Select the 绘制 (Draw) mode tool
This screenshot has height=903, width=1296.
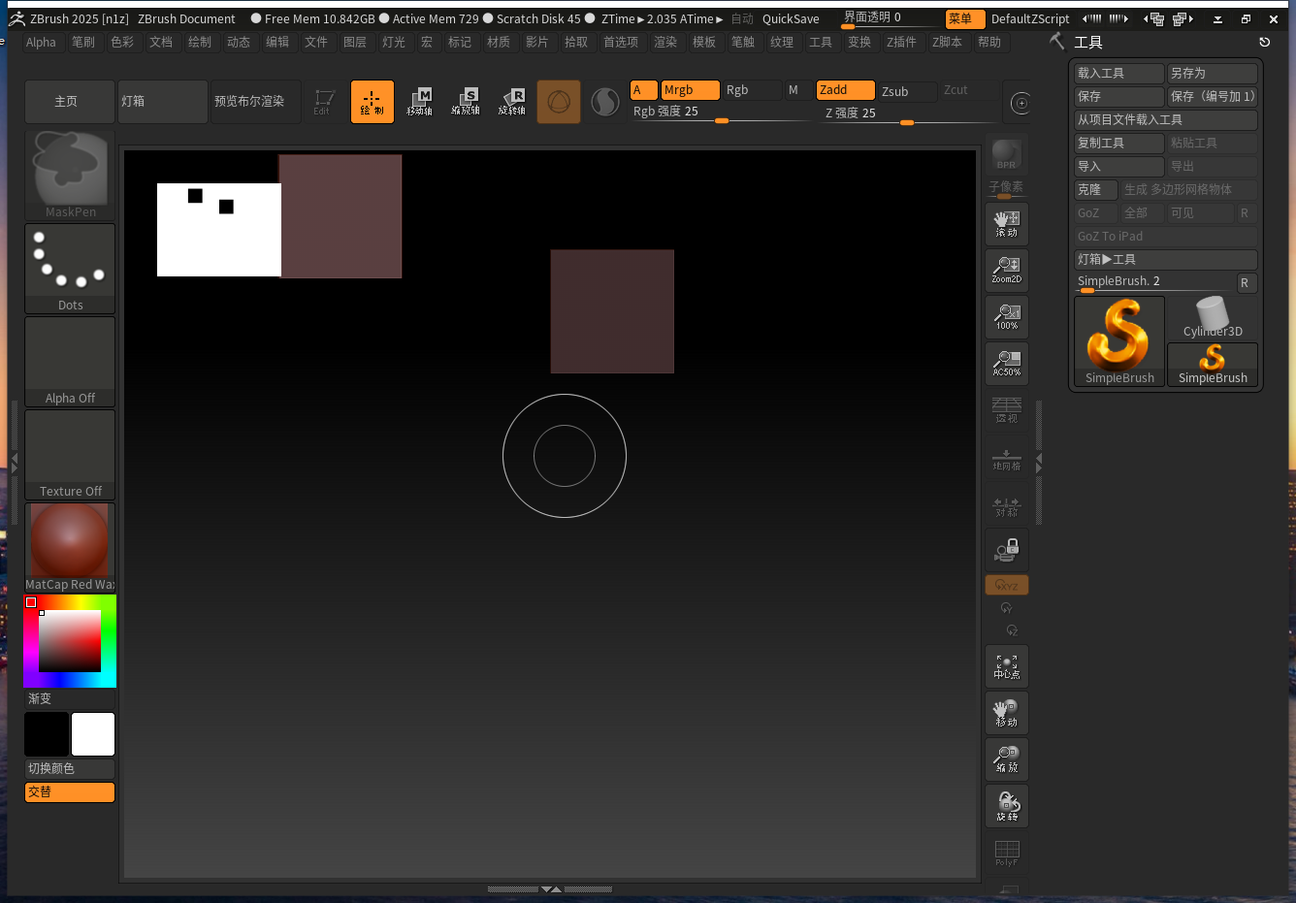pos(373,102)
